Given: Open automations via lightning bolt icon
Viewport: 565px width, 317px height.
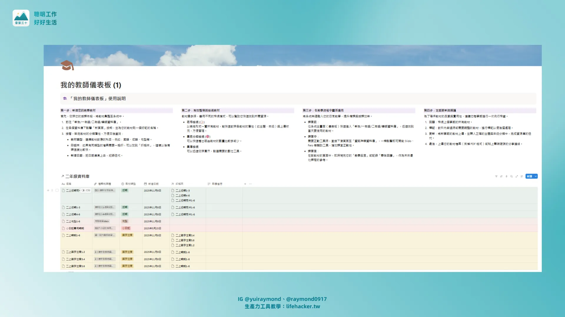Looking at the screenshot, I should click(506, 176).
